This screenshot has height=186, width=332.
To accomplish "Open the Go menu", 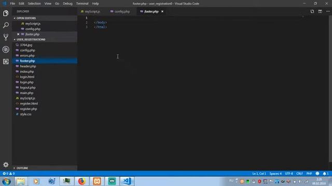I will coord(57,4).
